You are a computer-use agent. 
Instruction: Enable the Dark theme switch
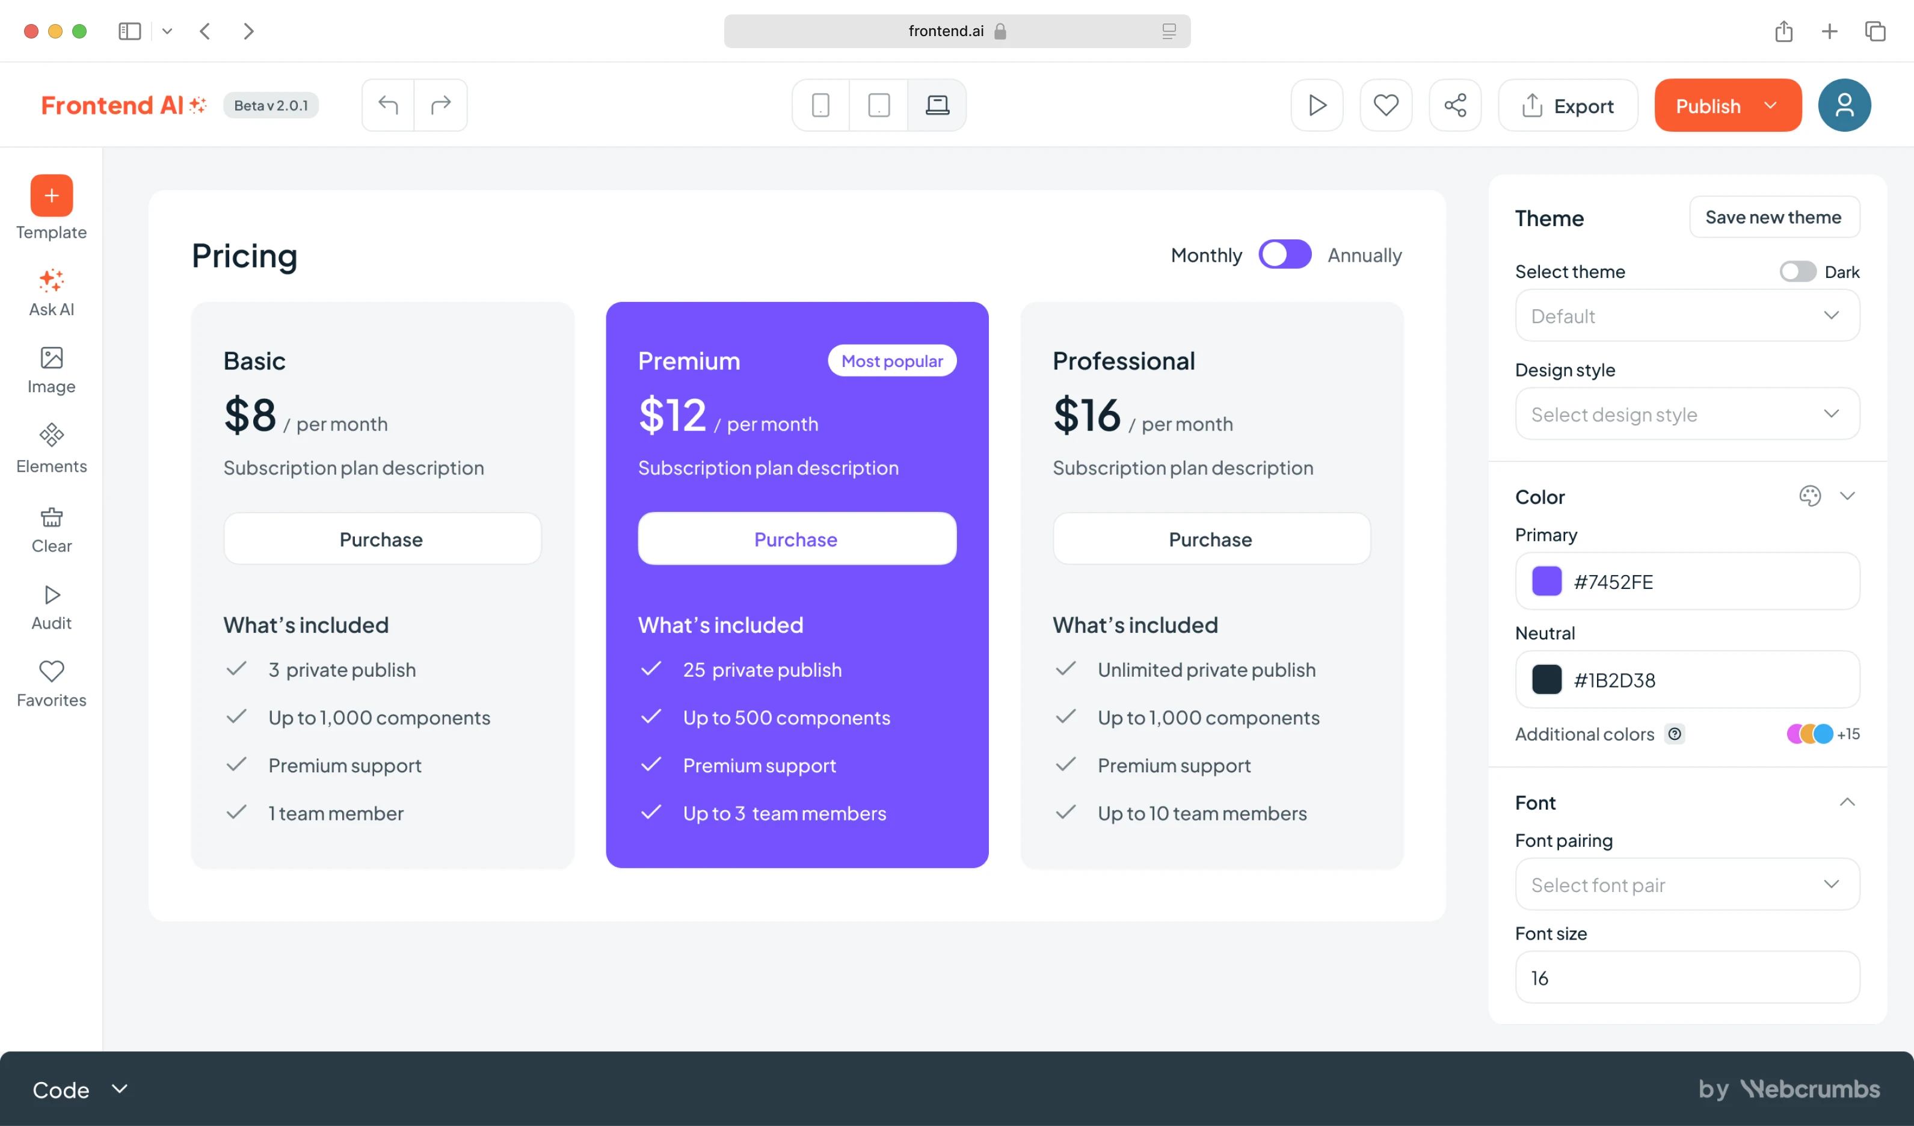1797,271
